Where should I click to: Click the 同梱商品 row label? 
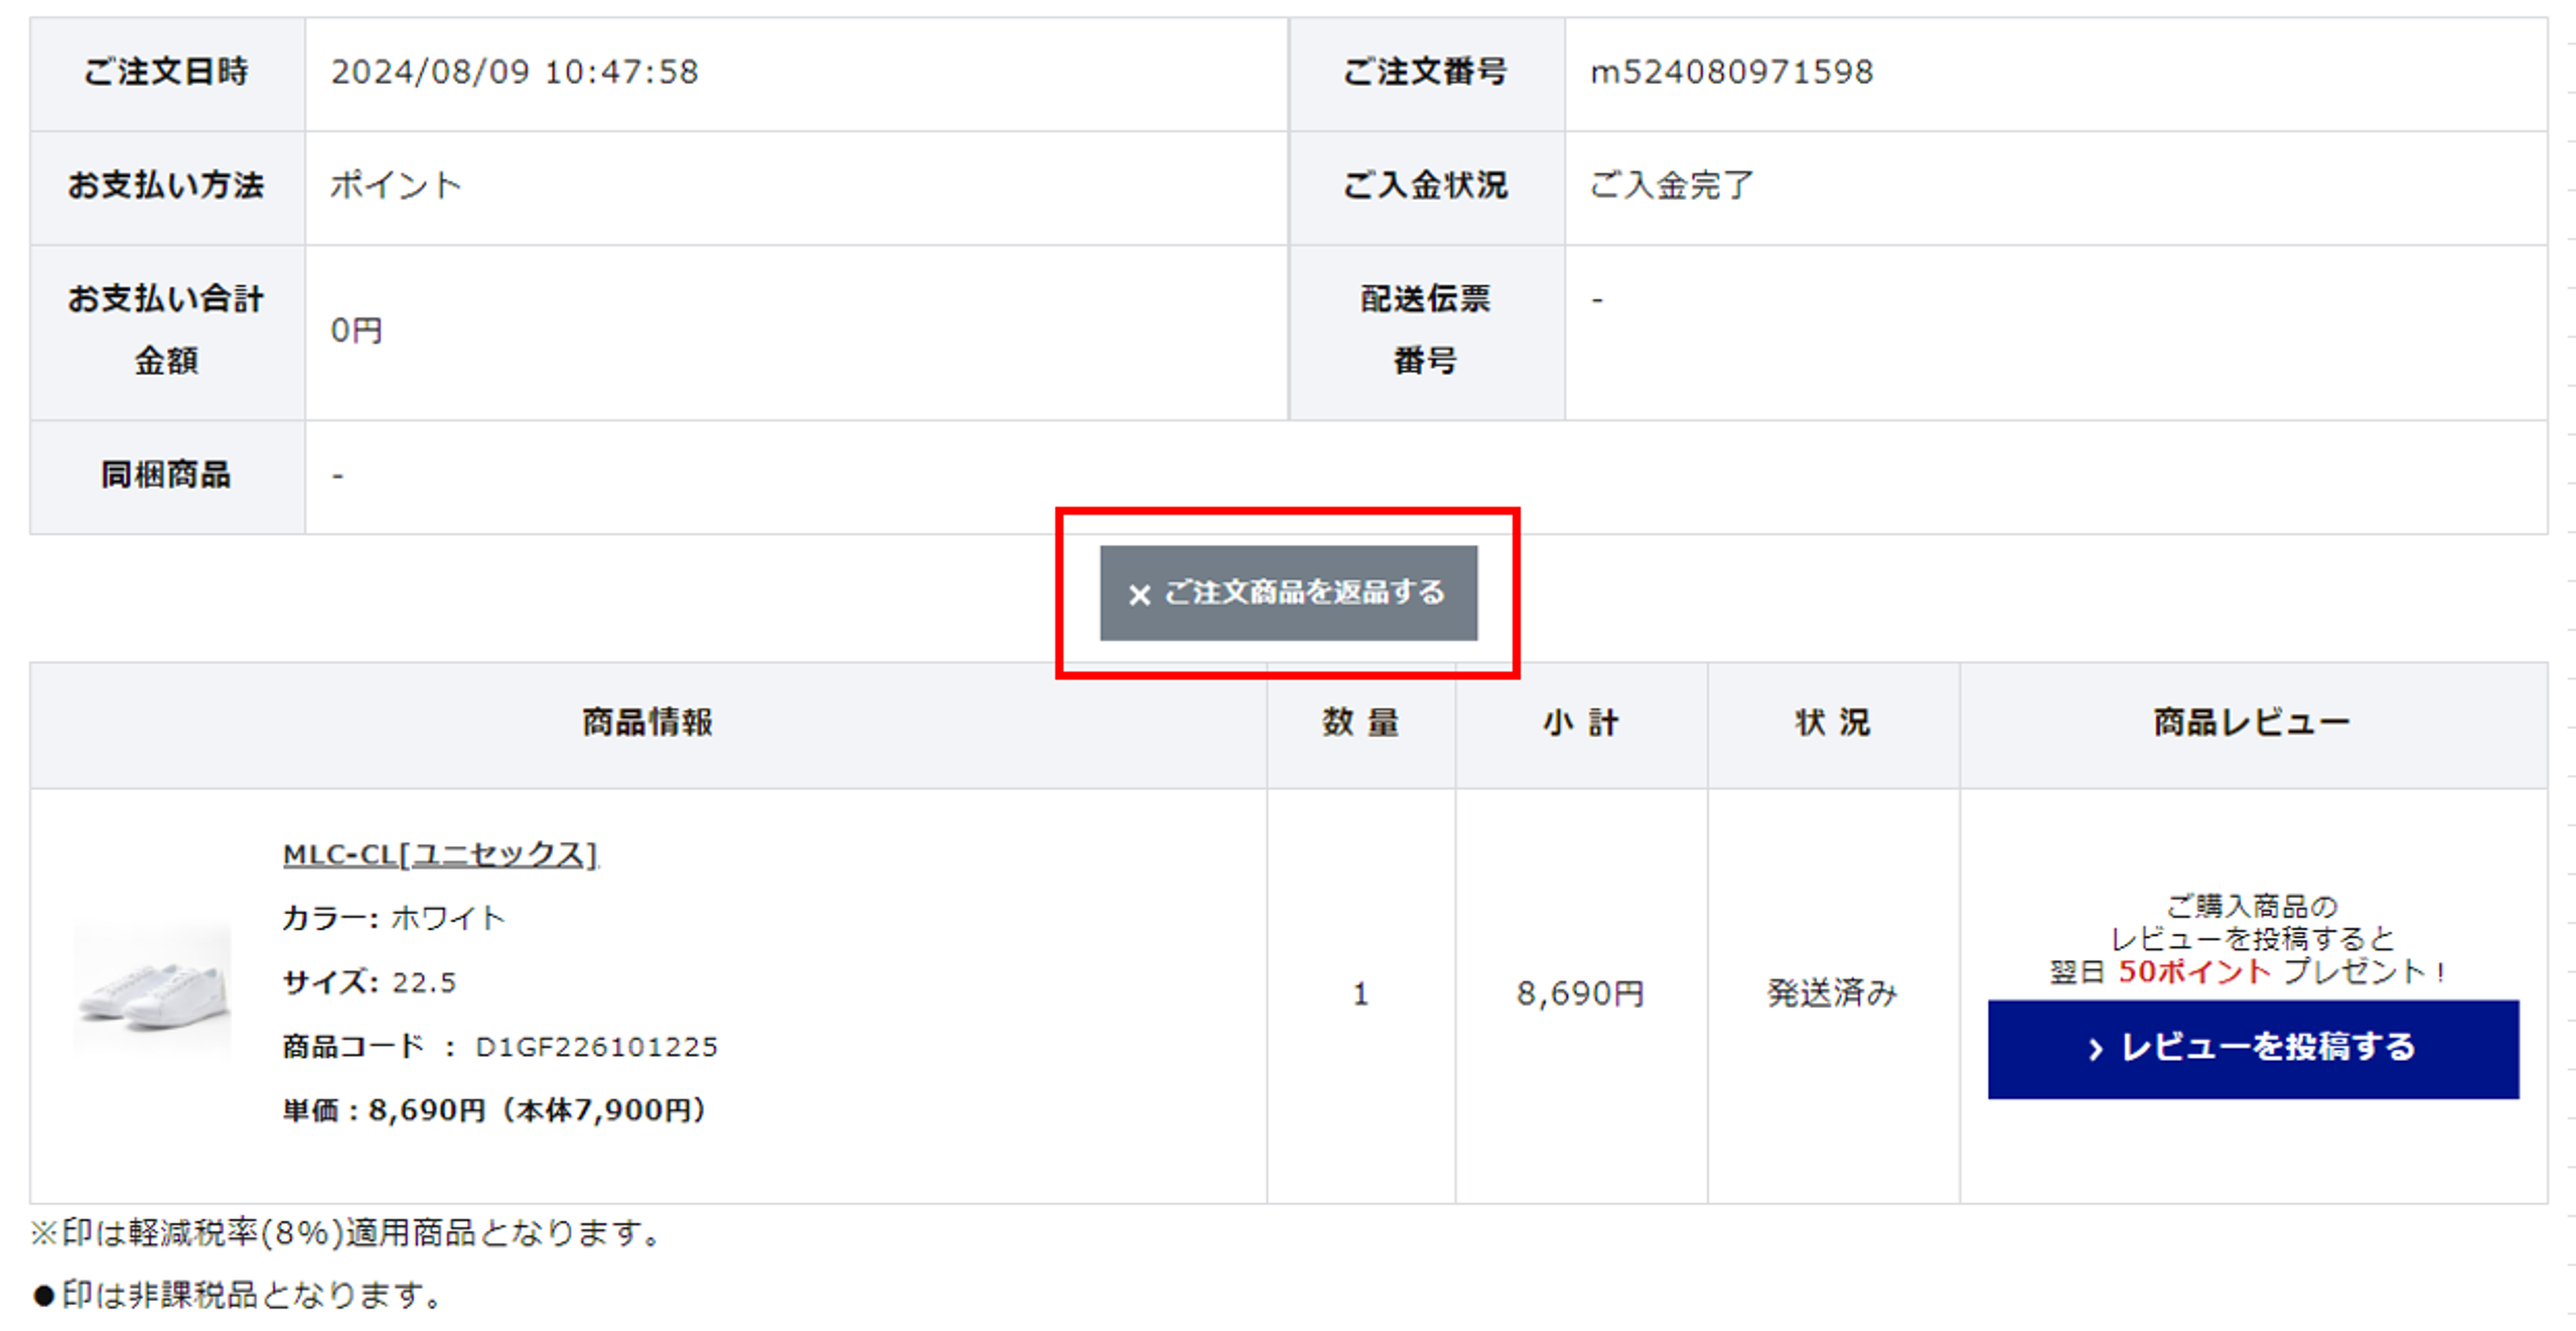[x=166, y=475]
